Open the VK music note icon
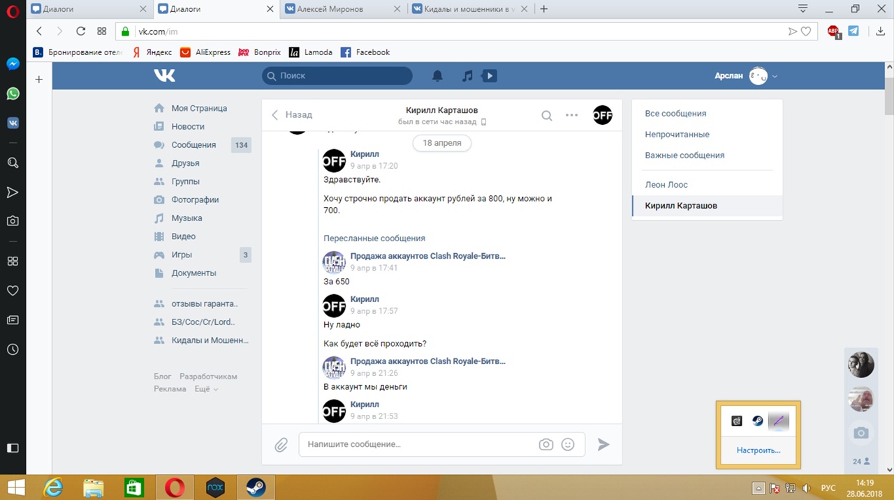This screenshot has width=894, height=500. (x=467, y=76)
